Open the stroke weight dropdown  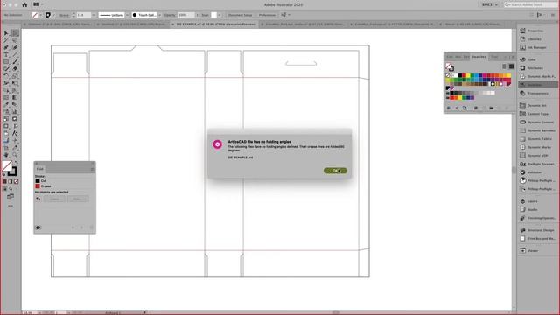pyautogui.click(x=94, y=15)
